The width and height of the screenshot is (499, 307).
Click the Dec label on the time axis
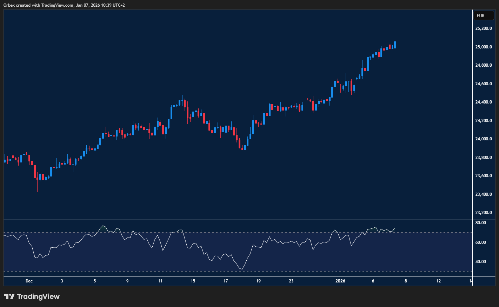click(x=29, y=281)
